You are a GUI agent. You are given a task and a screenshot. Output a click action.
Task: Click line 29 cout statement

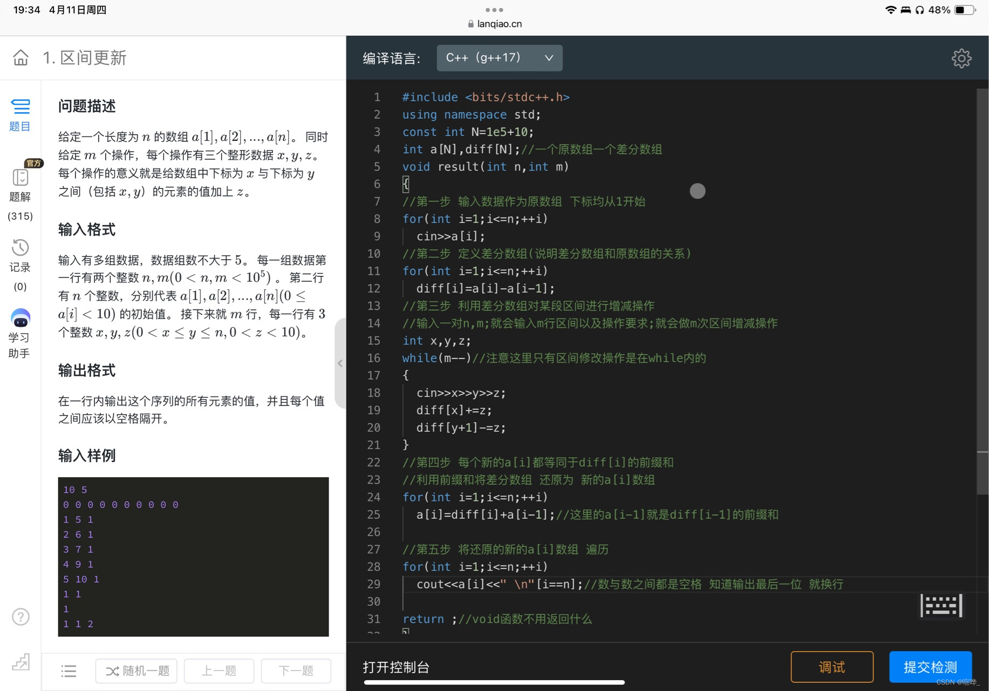click(499, 584)
